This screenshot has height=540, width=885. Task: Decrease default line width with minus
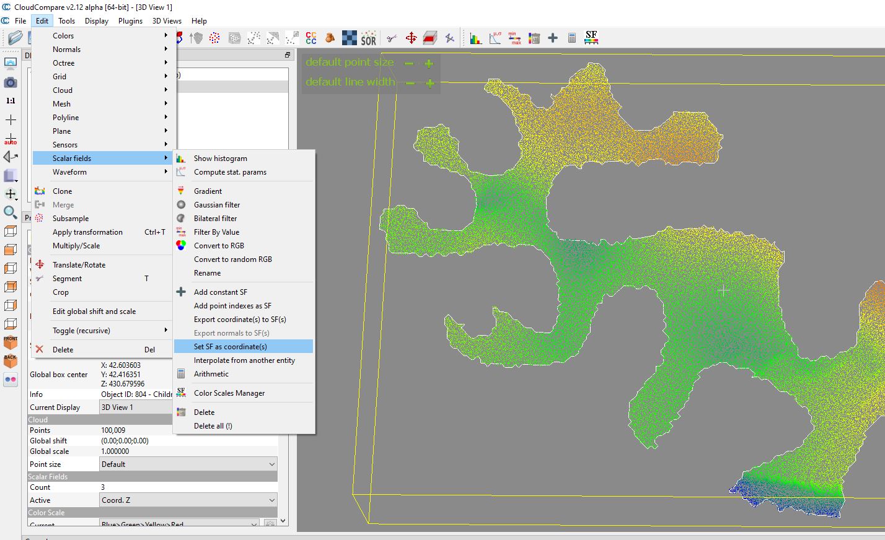coord(410,83)
